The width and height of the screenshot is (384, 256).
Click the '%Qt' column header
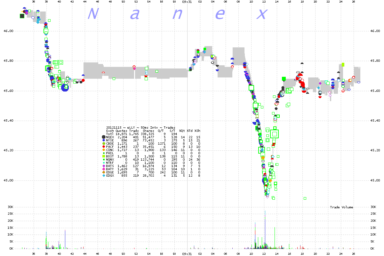coord(182,131)
